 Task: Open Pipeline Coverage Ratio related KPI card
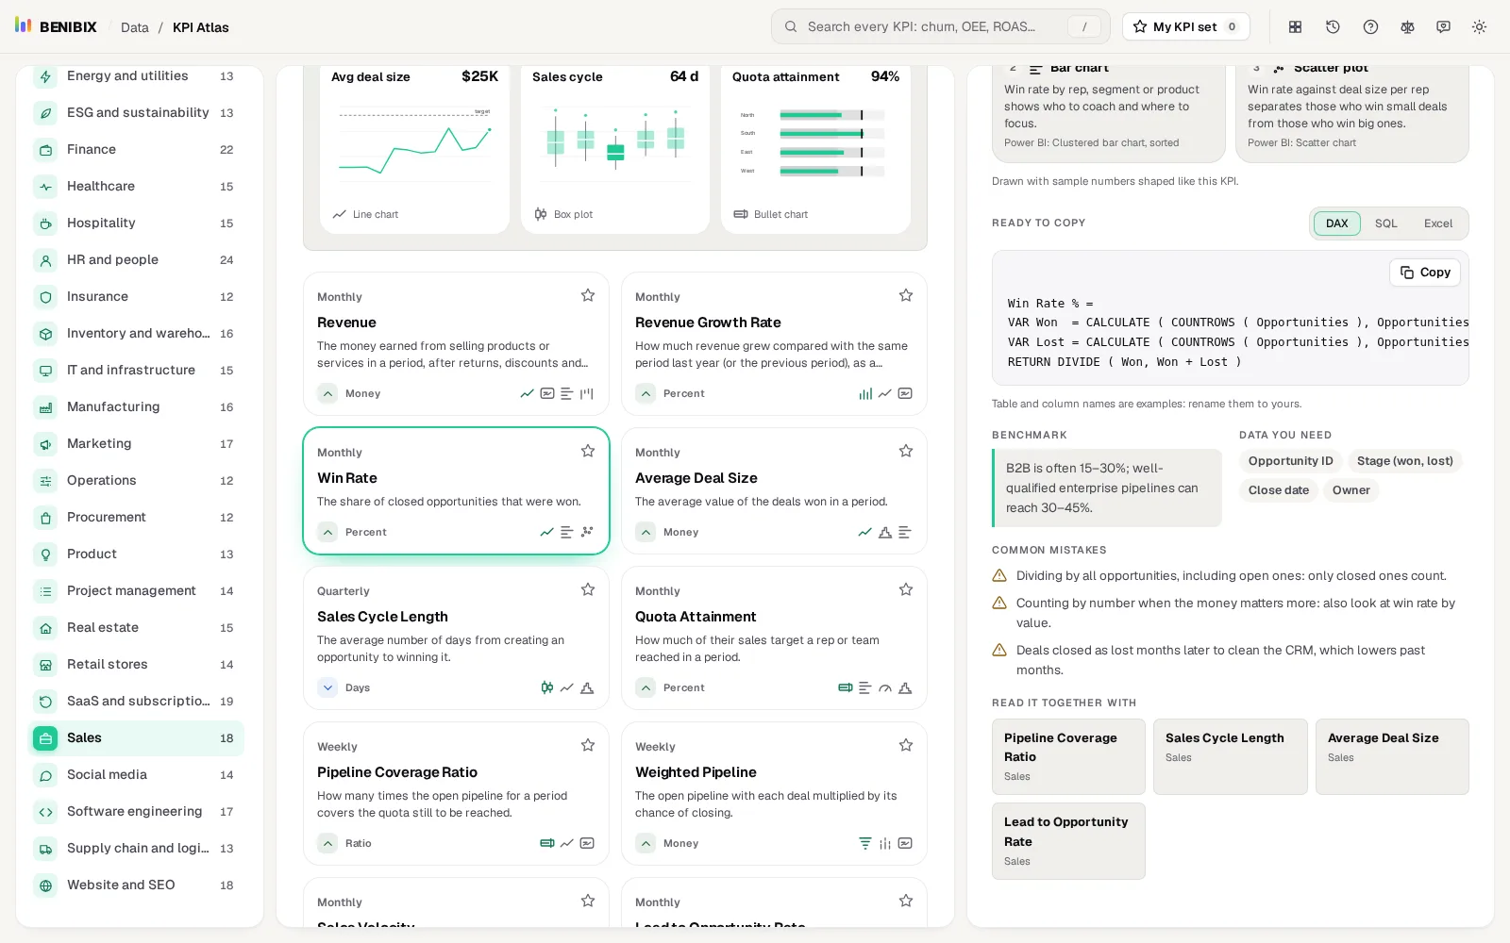coord(1068,756)
